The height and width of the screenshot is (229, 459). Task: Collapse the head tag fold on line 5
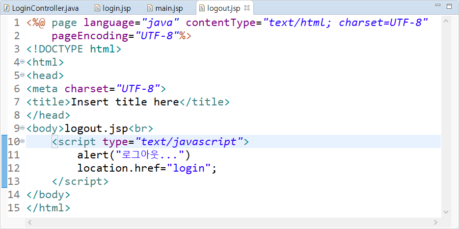[23, 75]
